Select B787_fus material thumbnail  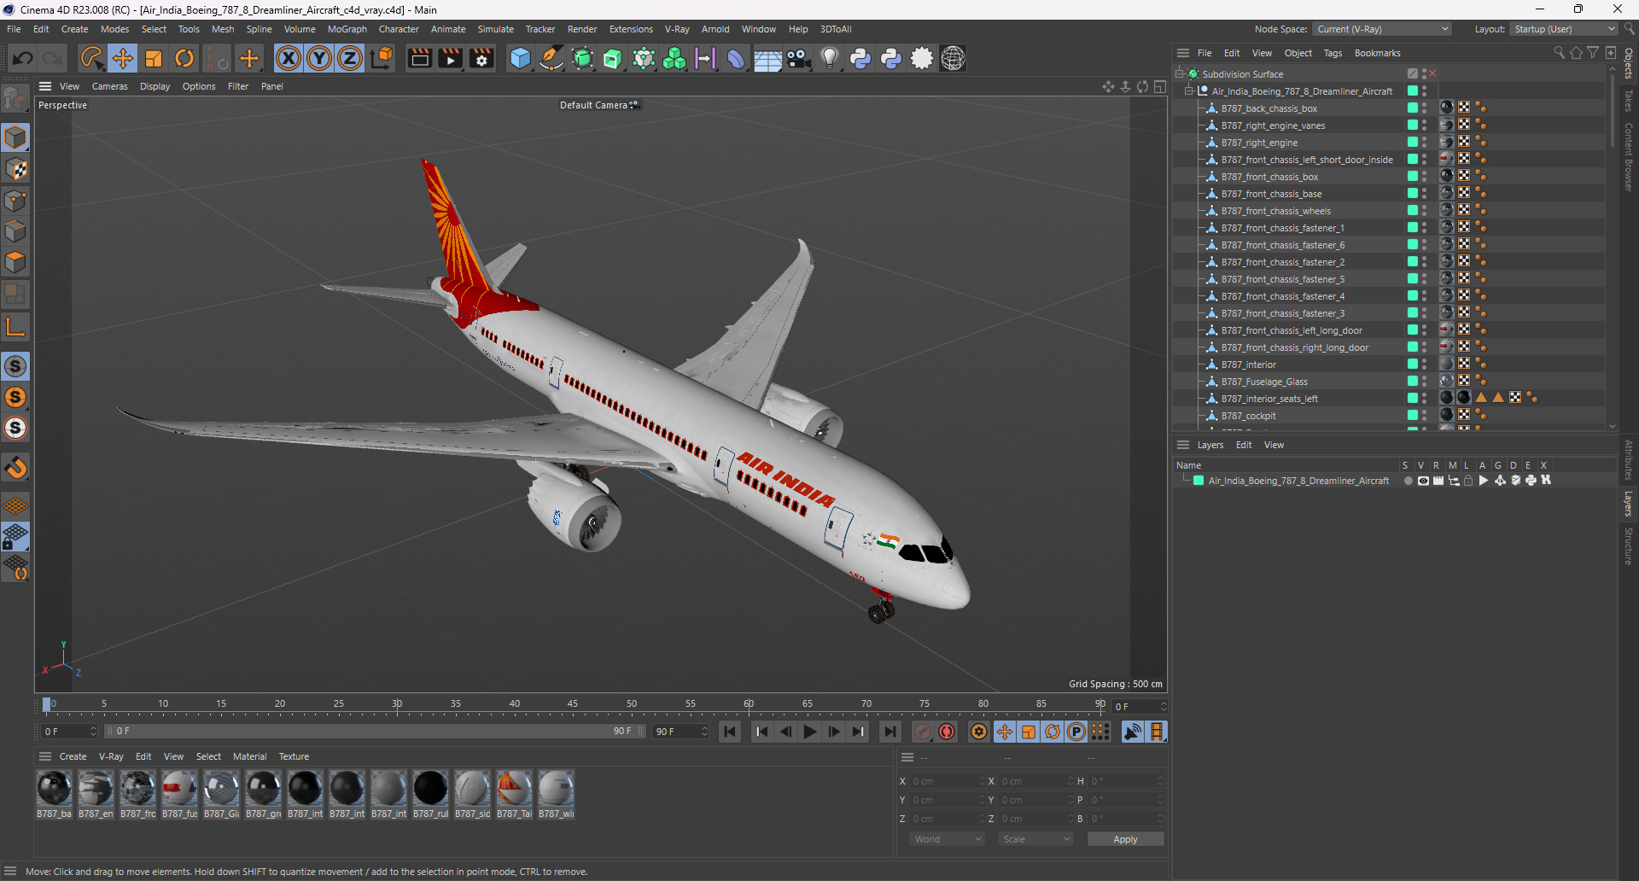click(179, 788)
